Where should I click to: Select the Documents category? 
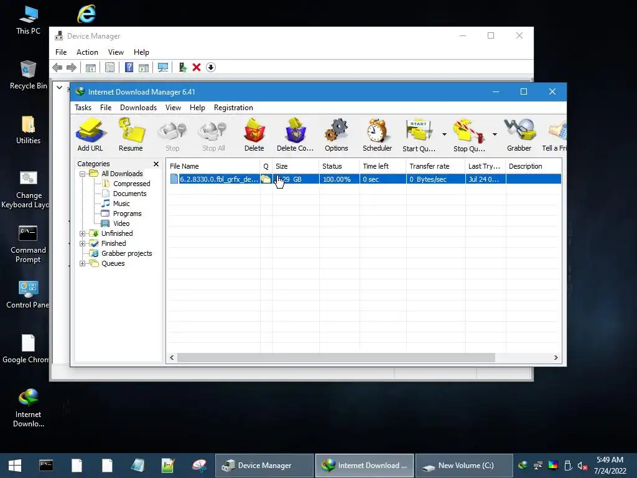[x=129, y=194]
